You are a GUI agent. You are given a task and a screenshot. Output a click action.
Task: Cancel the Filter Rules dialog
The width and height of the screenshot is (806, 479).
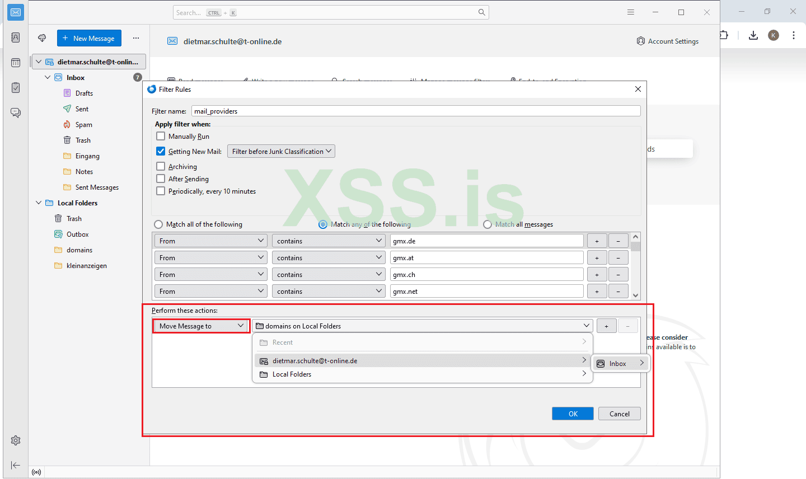[x=619, y=414]
